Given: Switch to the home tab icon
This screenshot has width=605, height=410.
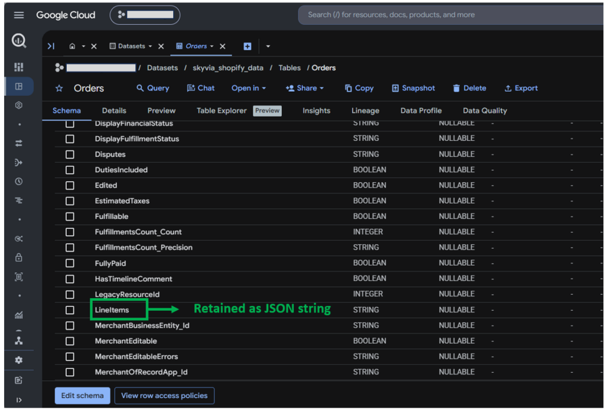Looking at the screenshot, I should pyautogui.click(x=72, y=46).
